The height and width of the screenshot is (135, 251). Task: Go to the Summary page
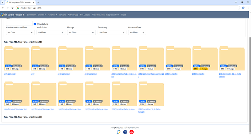coord(31,14)
